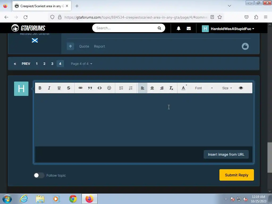Toggle underline formatting button
Viewport: 272px width, 204px height.
click(59, 88)
